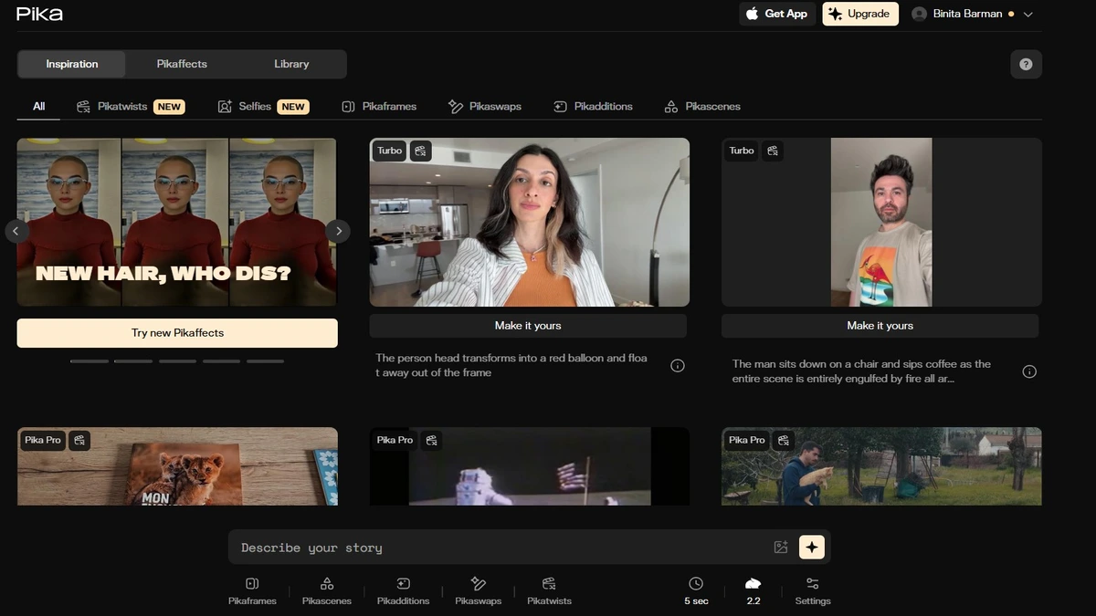1096x616 pixels.
Task: Open the Pikadditions tool below prompt
Action: (403, 584)
